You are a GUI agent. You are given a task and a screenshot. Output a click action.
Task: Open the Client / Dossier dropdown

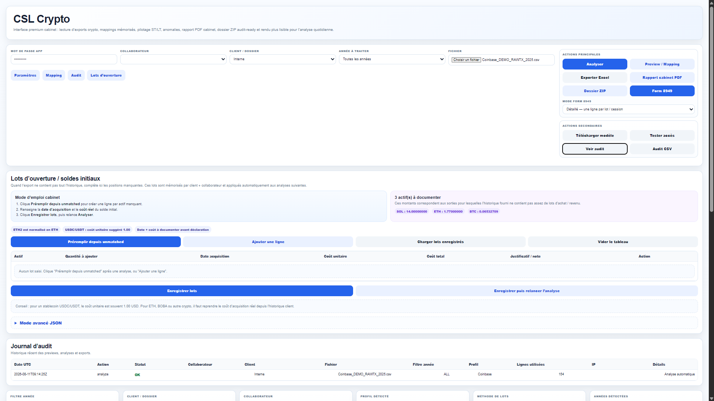coord(282,59)
